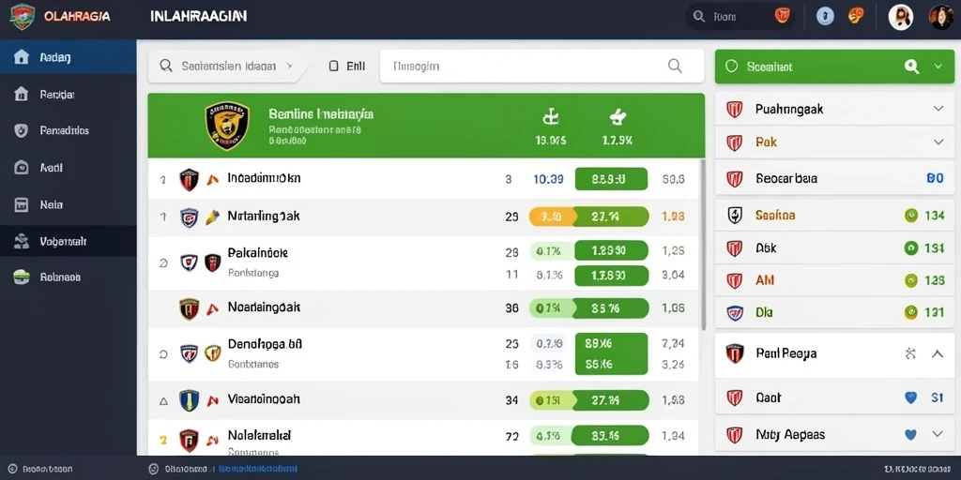Expand the Naty Aepeas row chevron
The height and width of the screenshot is (480, 961).
pos(938,434)
